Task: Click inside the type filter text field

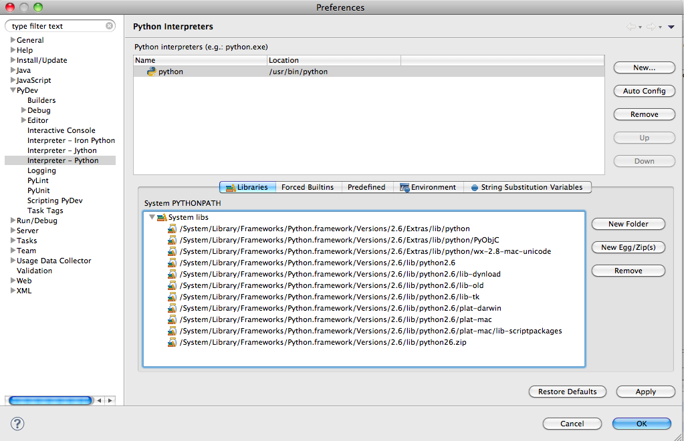Action: point(53,25)
